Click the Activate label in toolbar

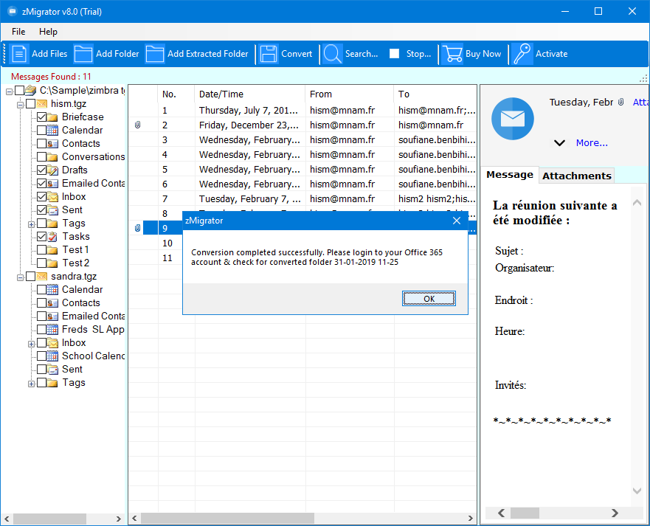551,54
